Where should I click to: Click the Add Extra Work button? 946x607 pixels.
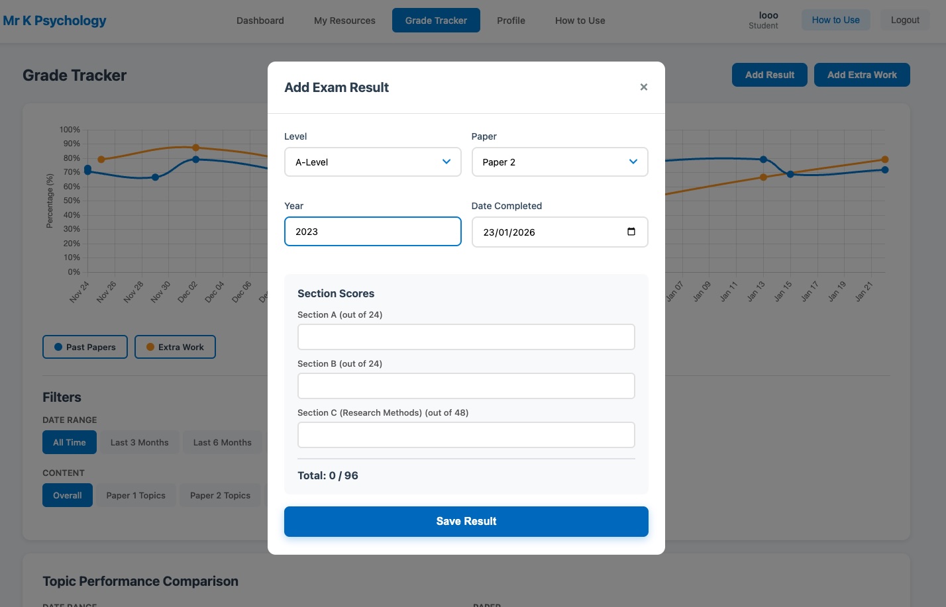pyautogui.click(x=862, y=75)
